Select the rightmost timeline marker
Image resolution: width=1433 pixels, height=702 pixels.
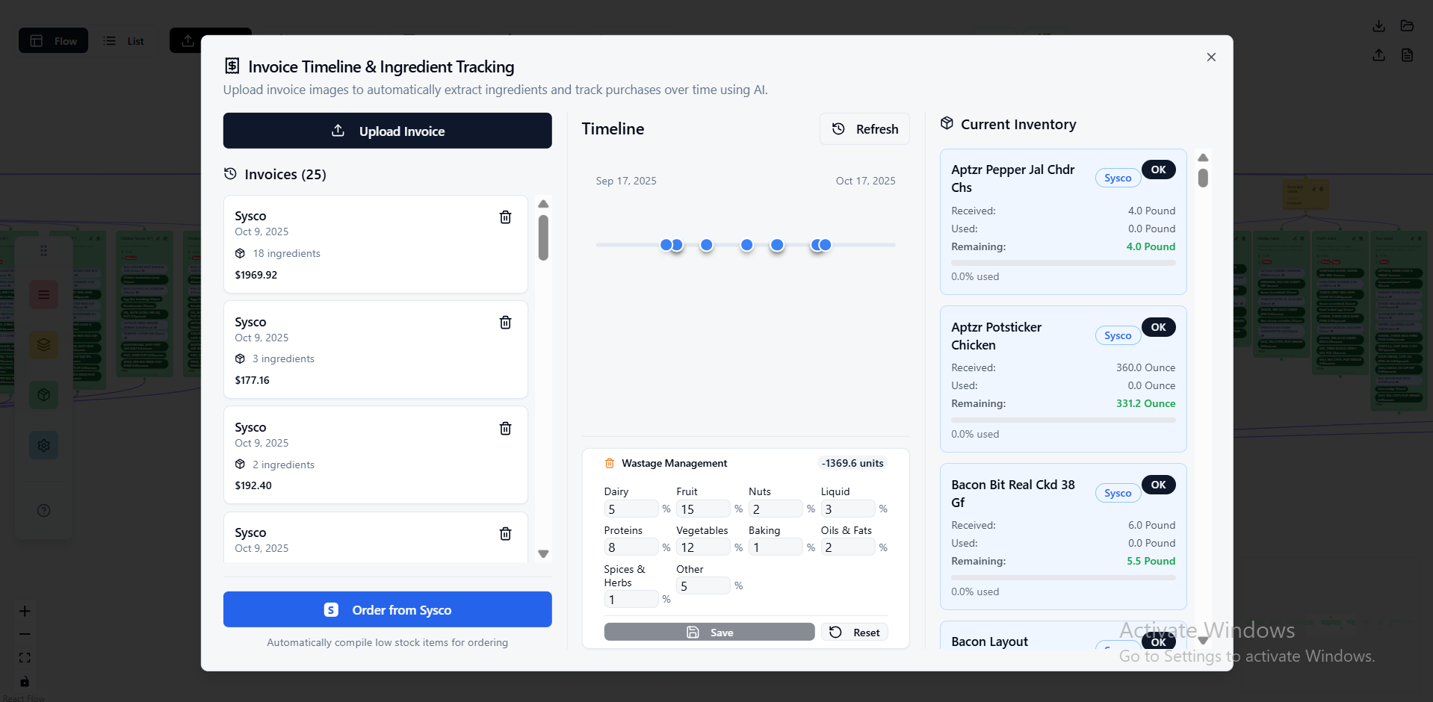pyautogui.click(x=826, y=245)
